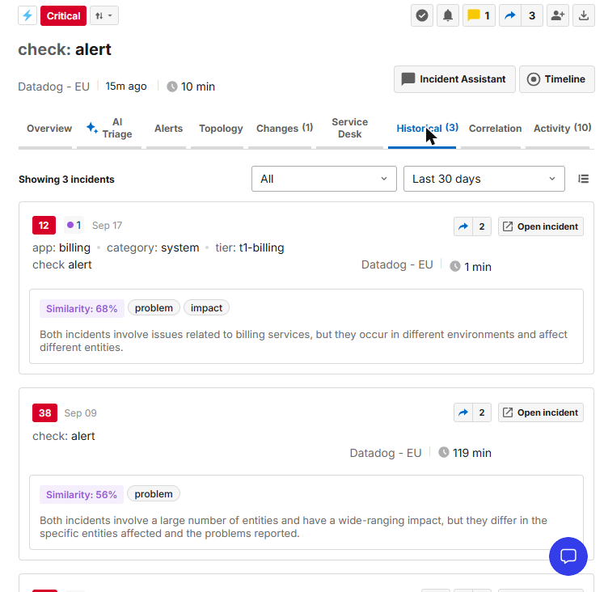Click the resolve checkmark icon
The height and width of the screenshot is (592, 604).
(422, 16)
